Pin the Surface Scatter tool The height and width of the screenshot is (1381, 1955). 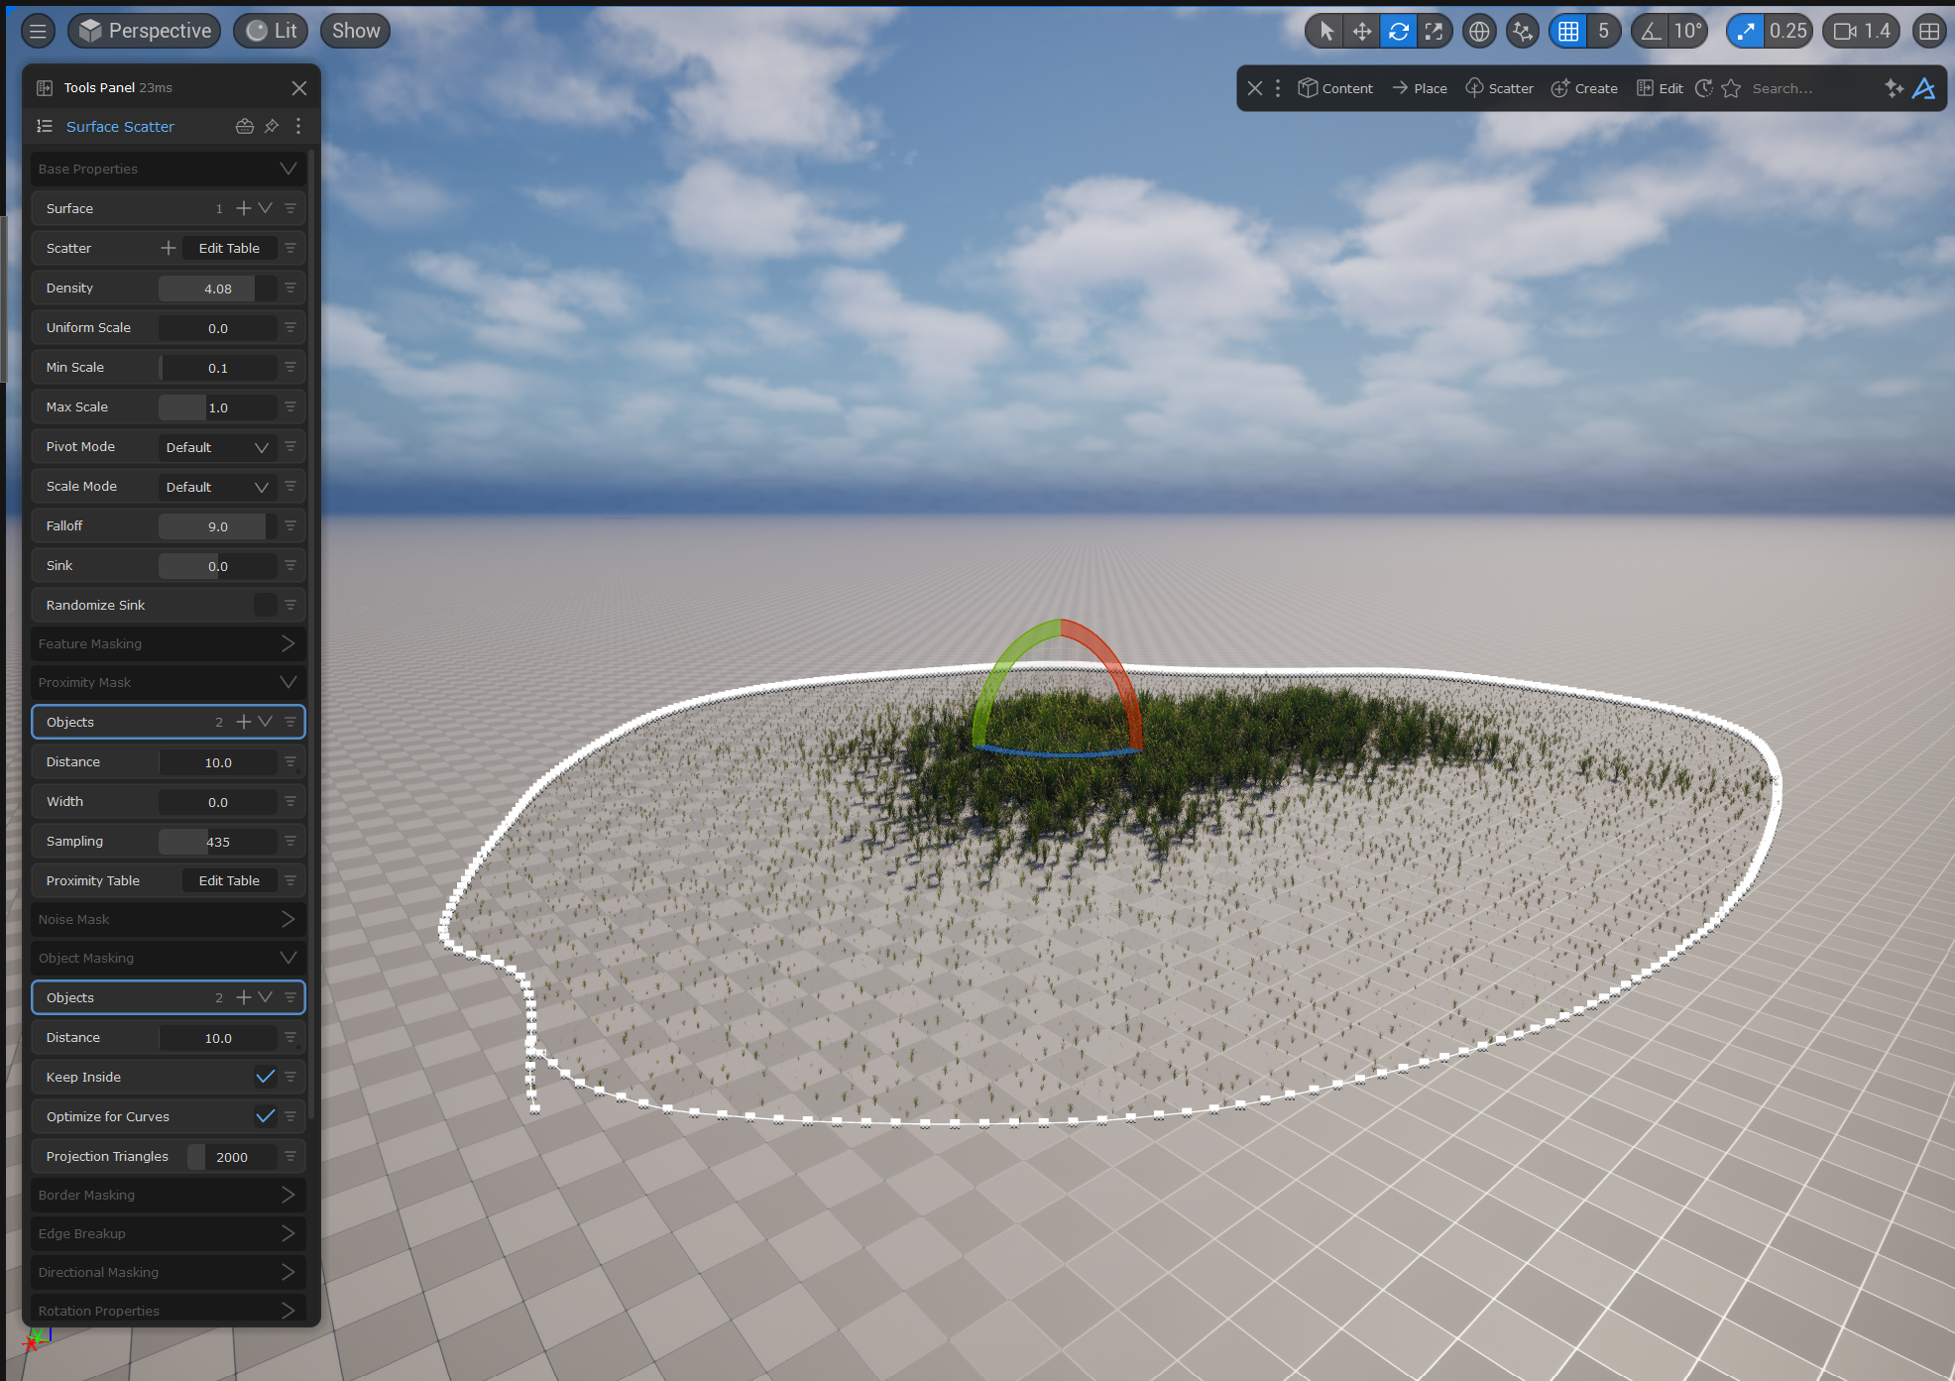[272, 126]
